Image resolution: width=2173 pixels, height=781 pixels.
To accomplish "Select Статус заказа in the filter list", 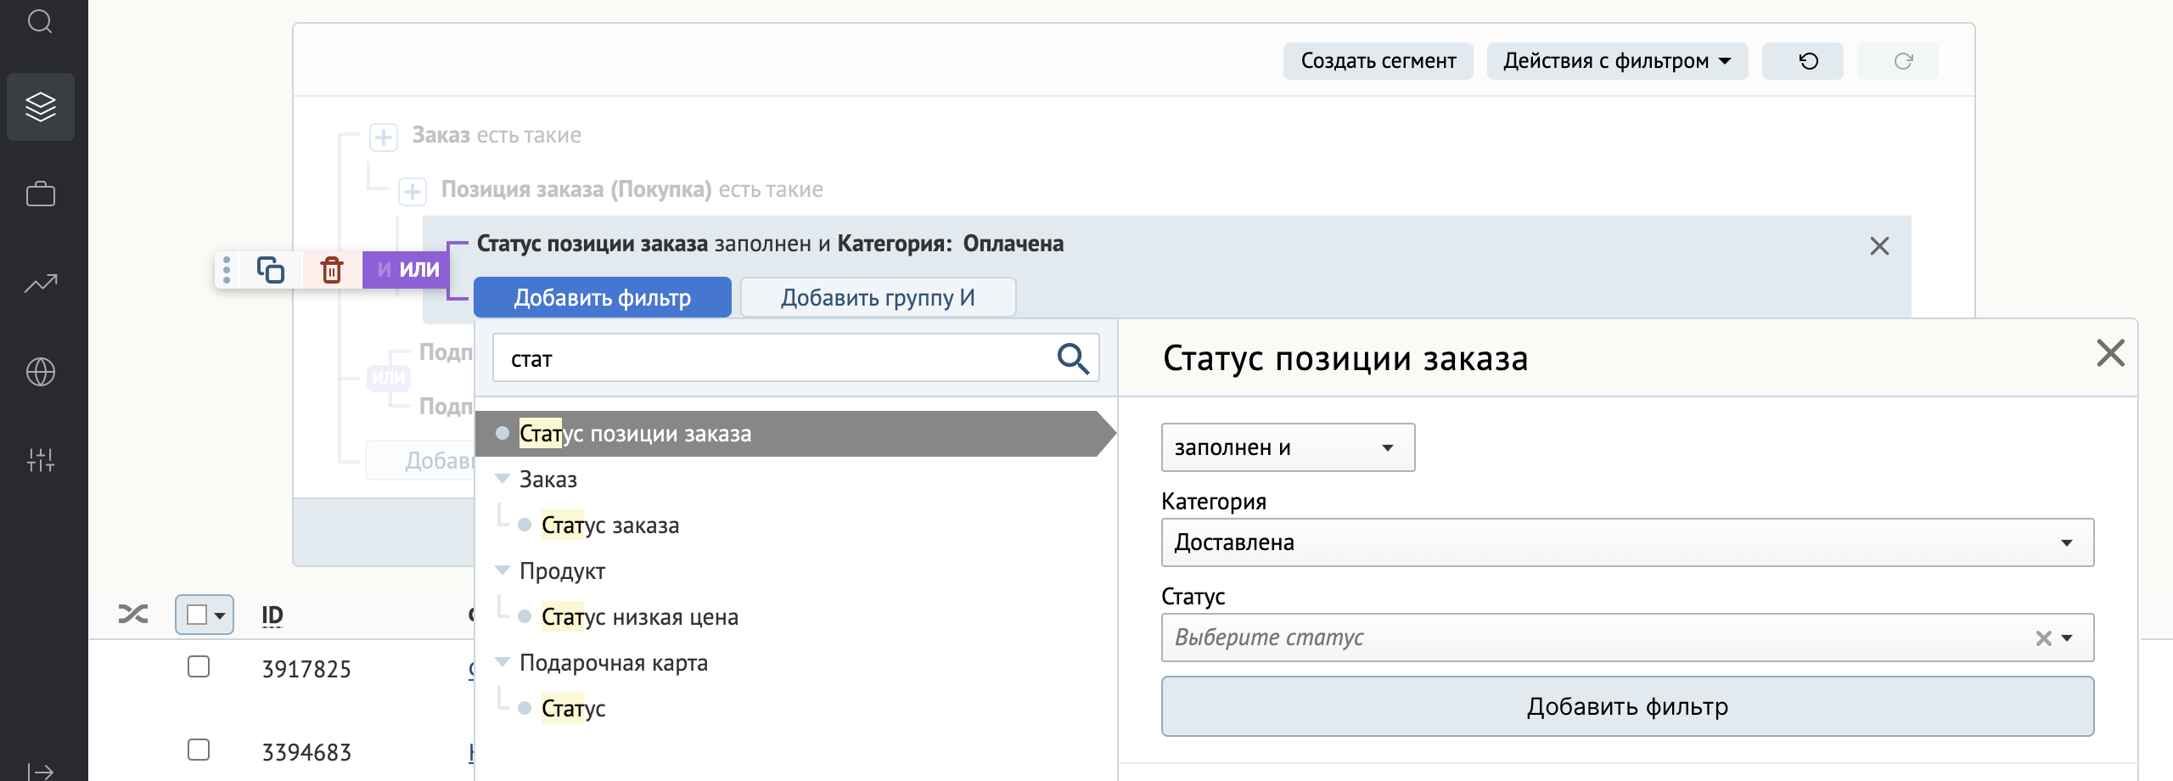I will tap(610, 525).
